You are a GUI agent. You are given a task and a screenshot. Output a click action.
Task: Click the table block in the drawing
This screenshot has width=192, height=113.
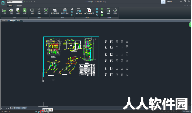87,70
